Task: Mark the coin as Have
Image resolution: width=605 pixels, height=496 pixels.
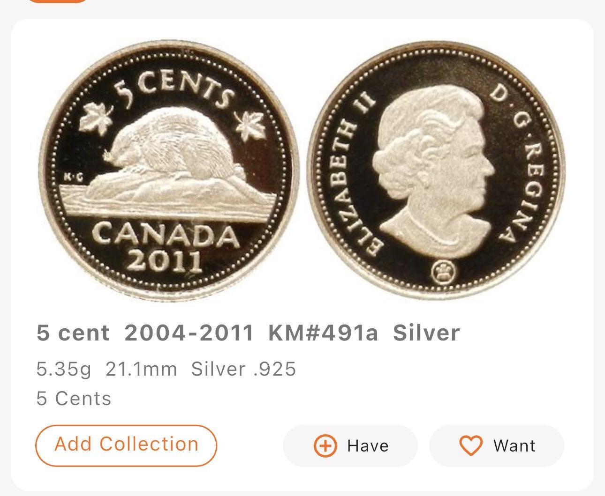Action: [x=350, y=445]
